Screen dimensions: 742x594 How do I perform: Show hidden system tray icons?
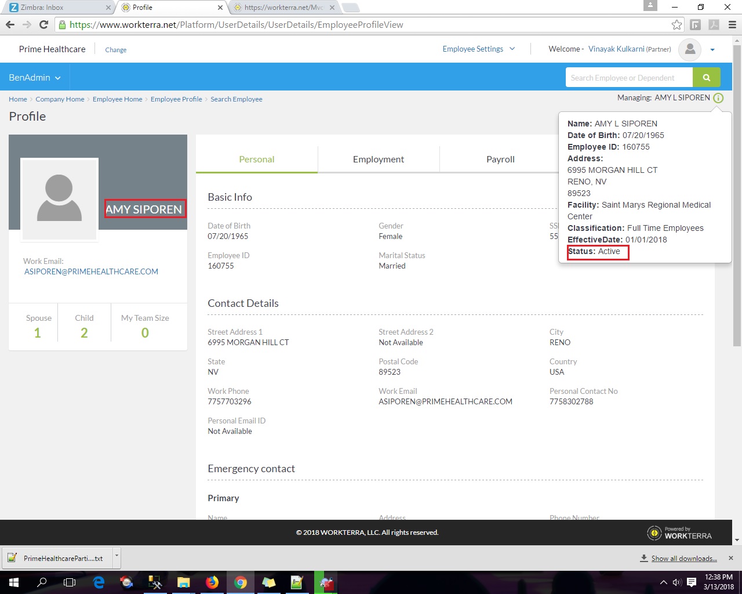coord(663,582)
